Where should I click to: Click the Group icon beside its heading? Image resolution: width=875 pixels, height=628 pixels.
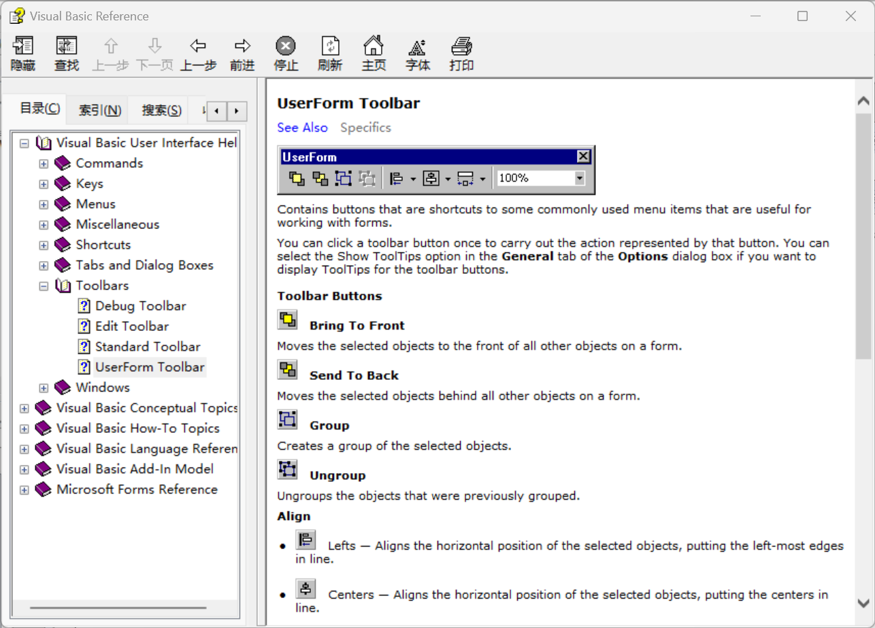coord(288,419)
